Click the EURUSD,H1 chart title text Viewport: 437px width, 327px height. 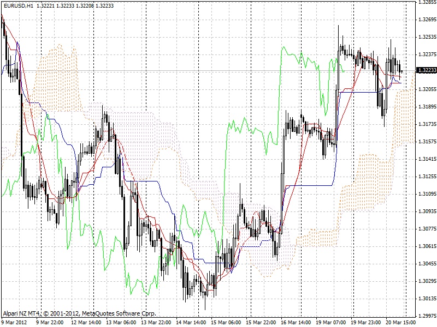click(17, 4)
